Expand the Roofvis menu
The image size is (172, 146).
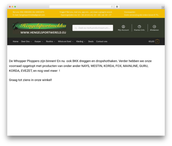tap(51, 41)
